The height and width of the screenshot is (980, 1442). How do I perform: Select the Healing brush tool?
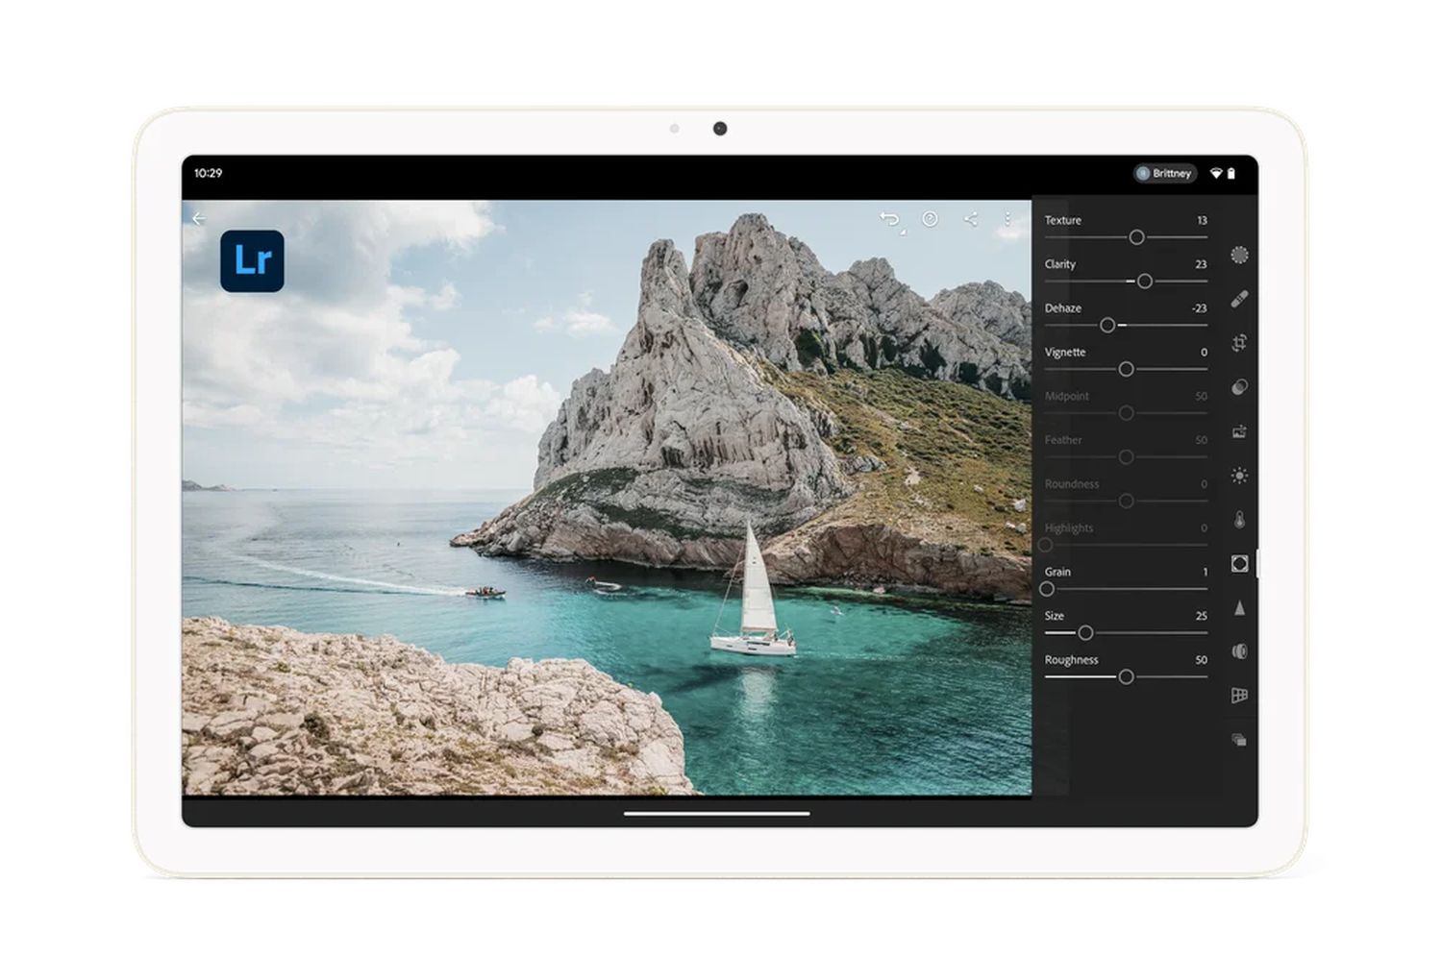1239,299
